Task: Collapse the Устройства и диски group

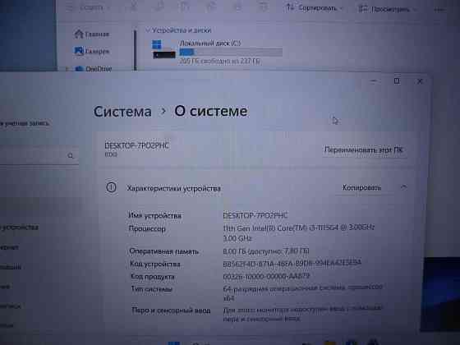Action: 148,30
